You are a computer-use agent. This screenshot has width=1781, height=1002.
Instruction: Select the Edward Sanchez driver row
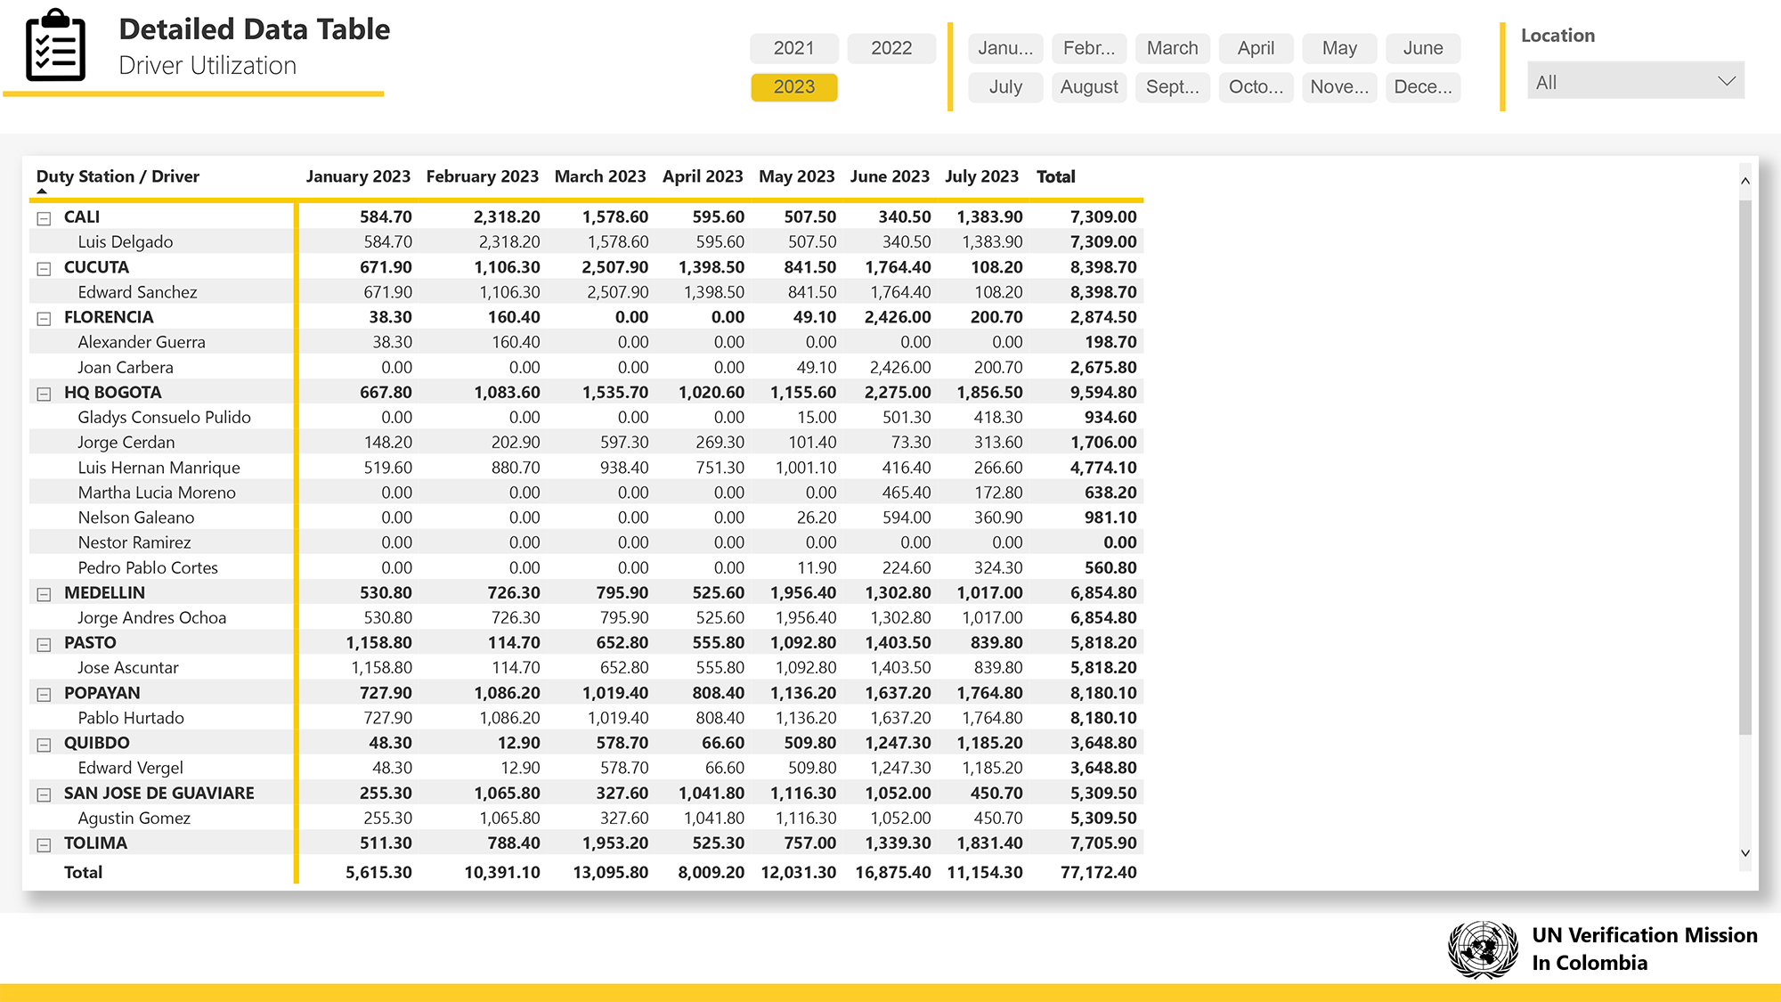click(x=586, y=292)
